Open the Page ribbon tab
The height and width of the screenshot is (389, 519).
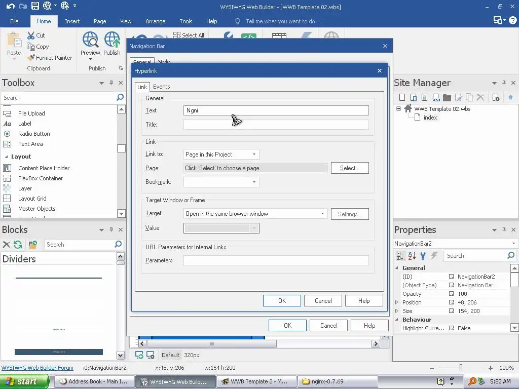tap(100, 21)
